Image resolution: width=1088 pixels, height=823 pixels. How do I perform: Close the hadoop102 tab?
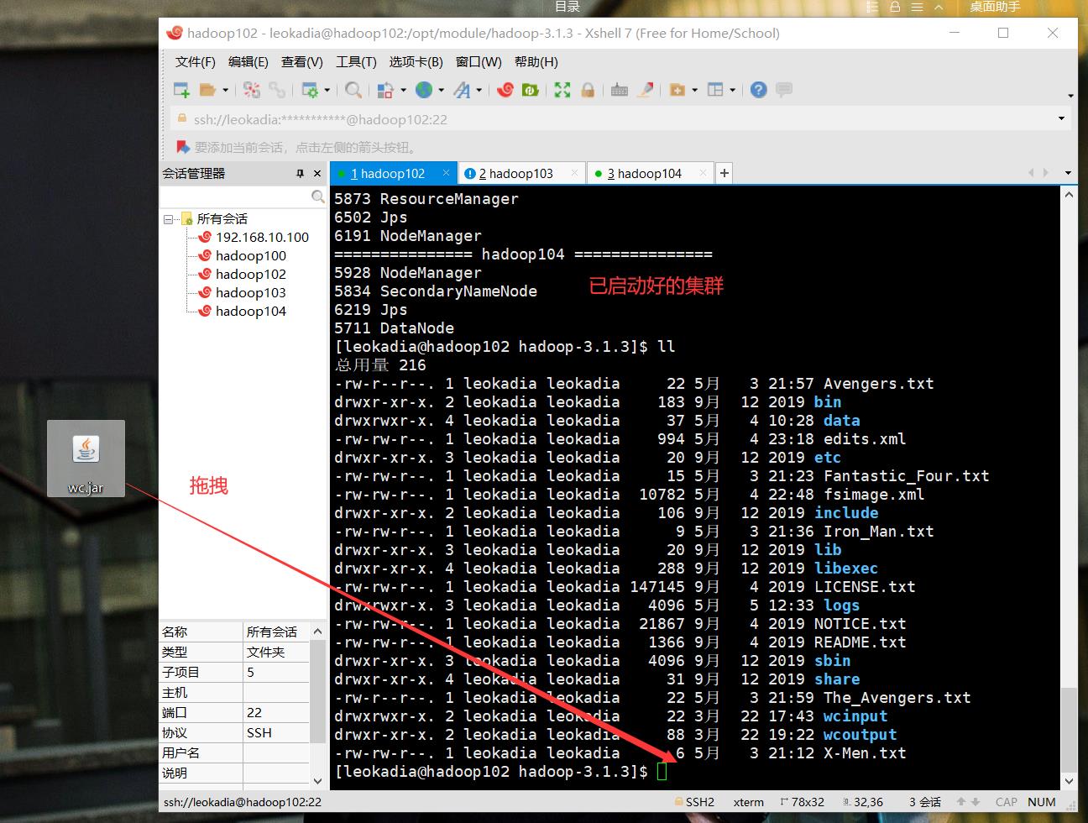point(447,173)
